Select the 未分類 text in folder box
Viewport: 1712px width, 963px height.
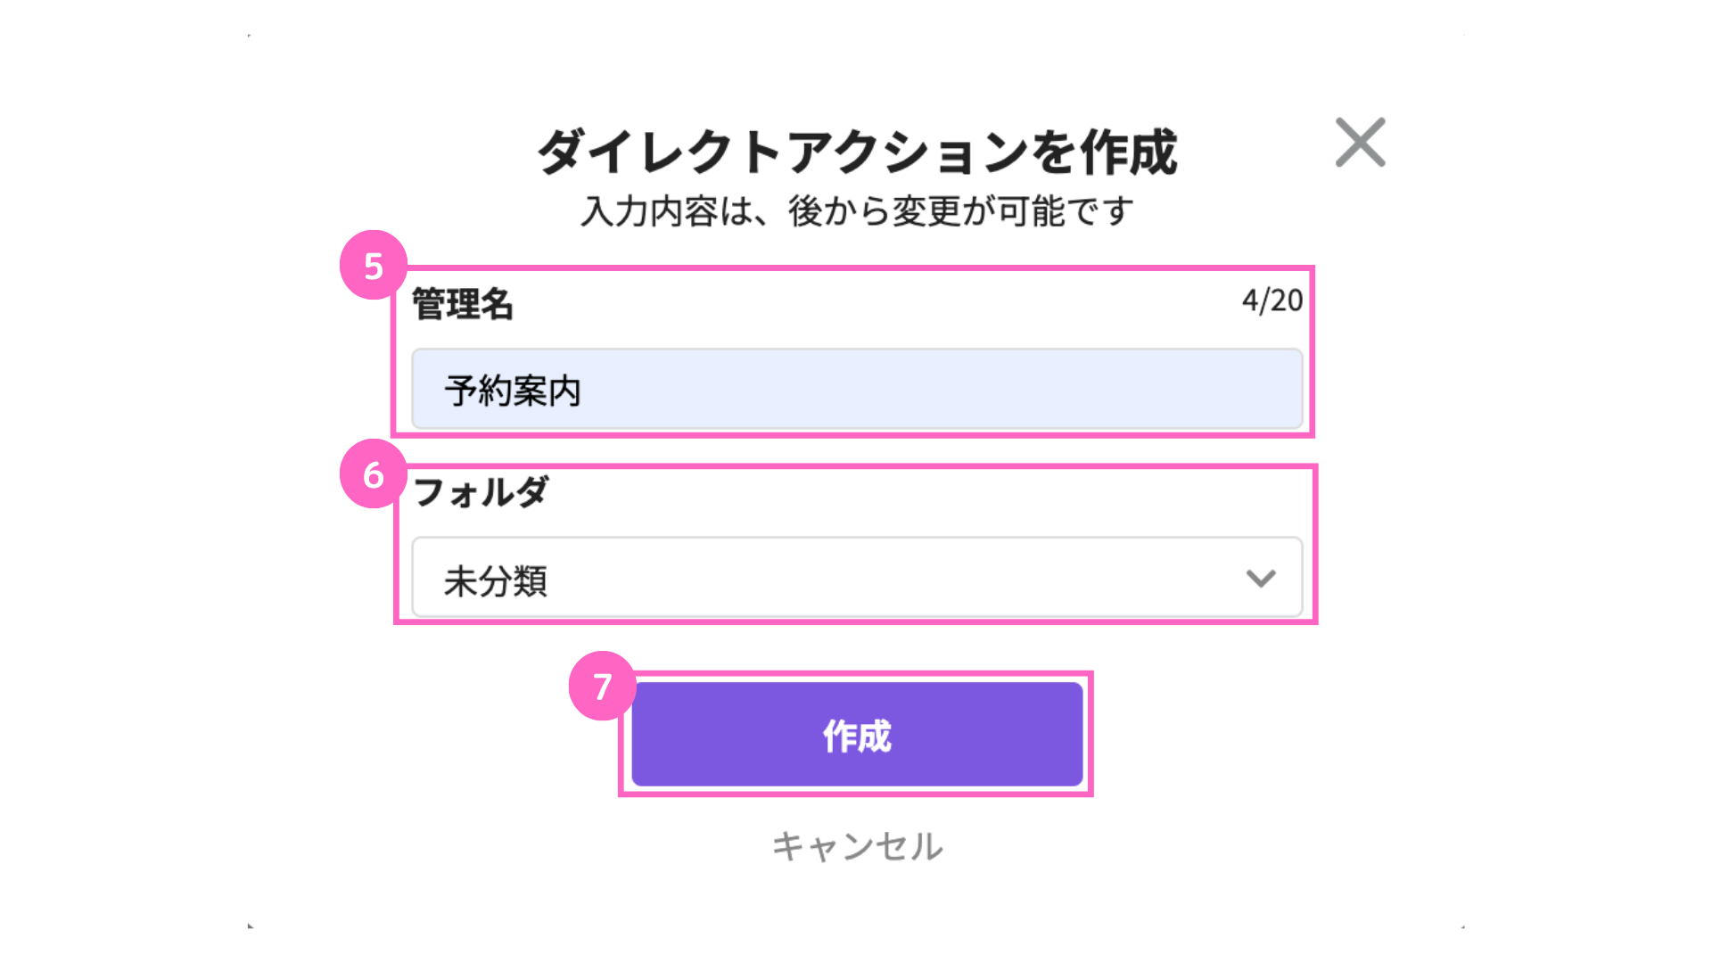tap(496, 581)
